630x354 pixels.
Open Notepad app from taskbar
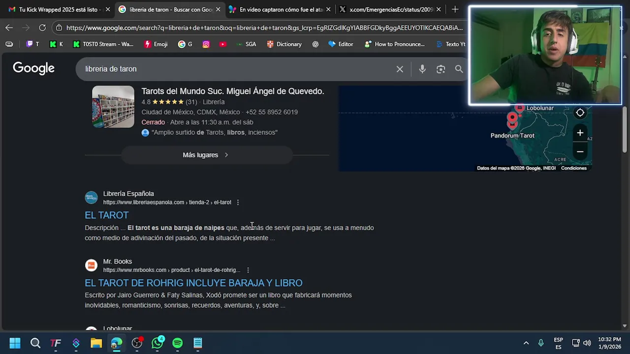click(x=198, y=343)
